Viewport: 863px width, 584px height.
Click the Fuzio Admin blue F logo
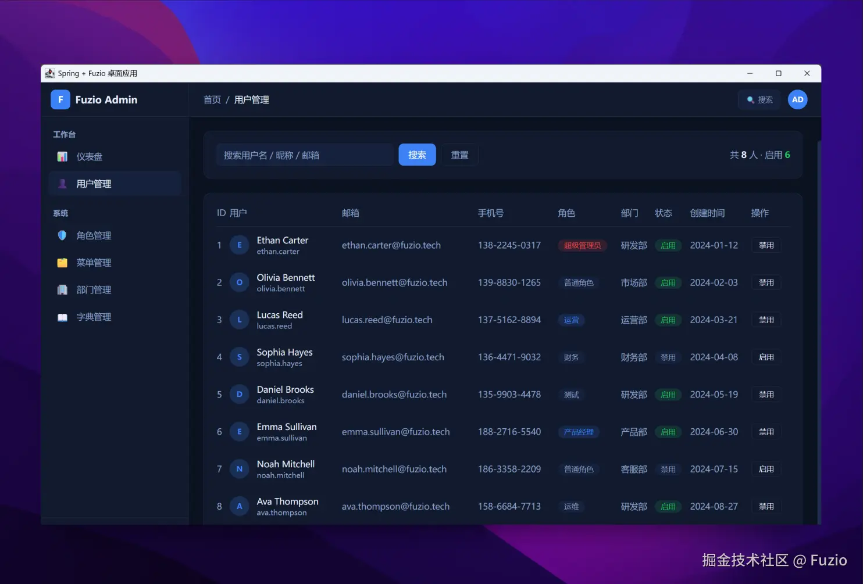(60, 99)
